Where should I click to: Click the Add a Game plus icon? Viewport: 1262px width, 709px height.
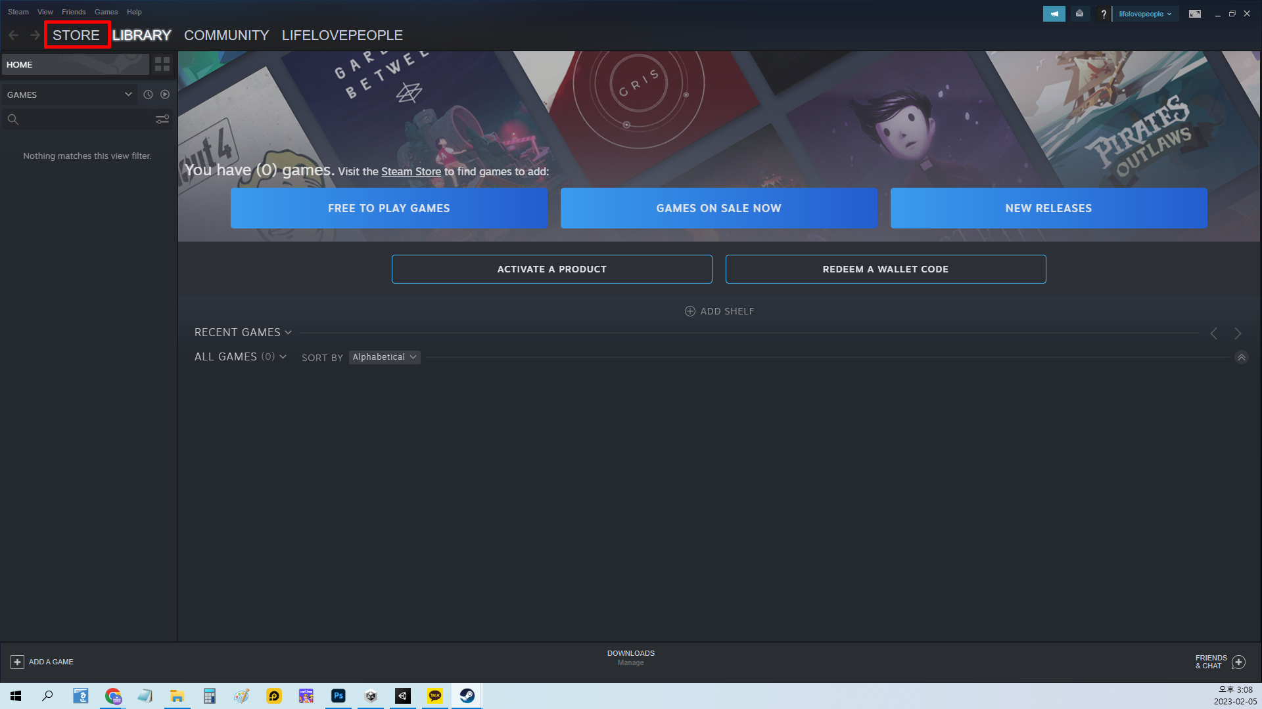(x=18, y=662)
